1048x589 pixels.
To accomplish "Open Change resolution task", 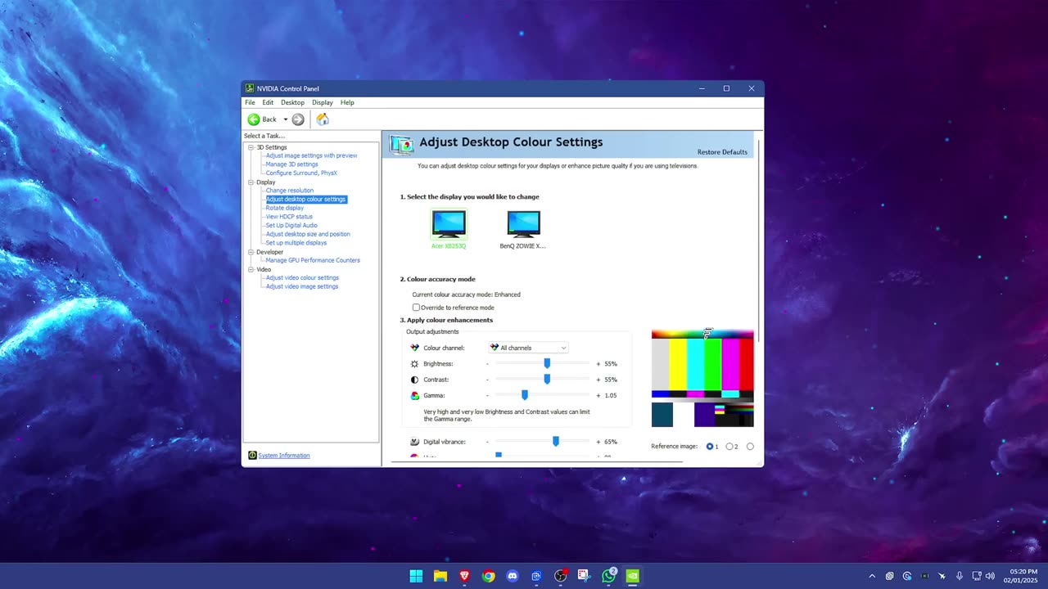I will click(289, 191).
